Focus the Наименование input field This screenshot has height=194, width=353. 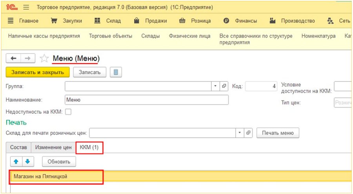click(x=147, y=100)
